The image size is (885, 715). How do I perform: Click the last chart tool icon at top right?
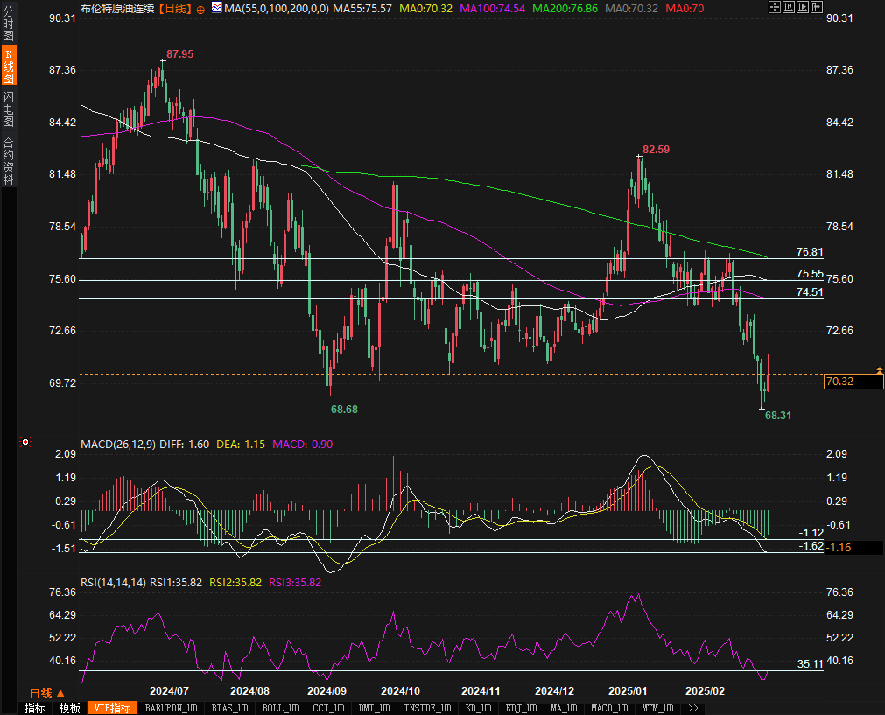pyautogui.click(x=817, y=8)
